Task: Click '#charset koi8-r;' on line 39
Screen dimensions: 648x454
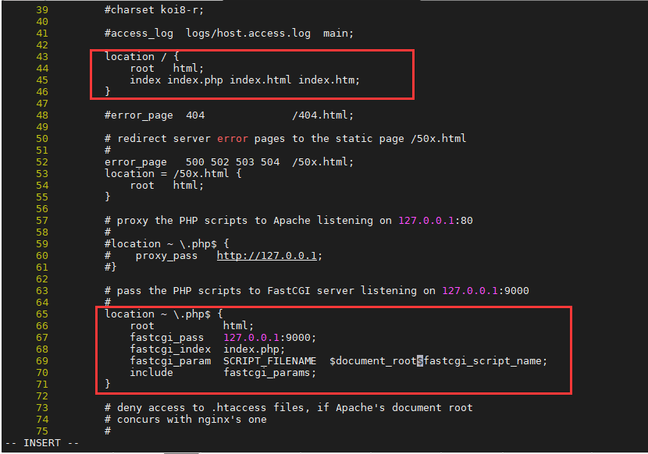Action: pos(154,9)
